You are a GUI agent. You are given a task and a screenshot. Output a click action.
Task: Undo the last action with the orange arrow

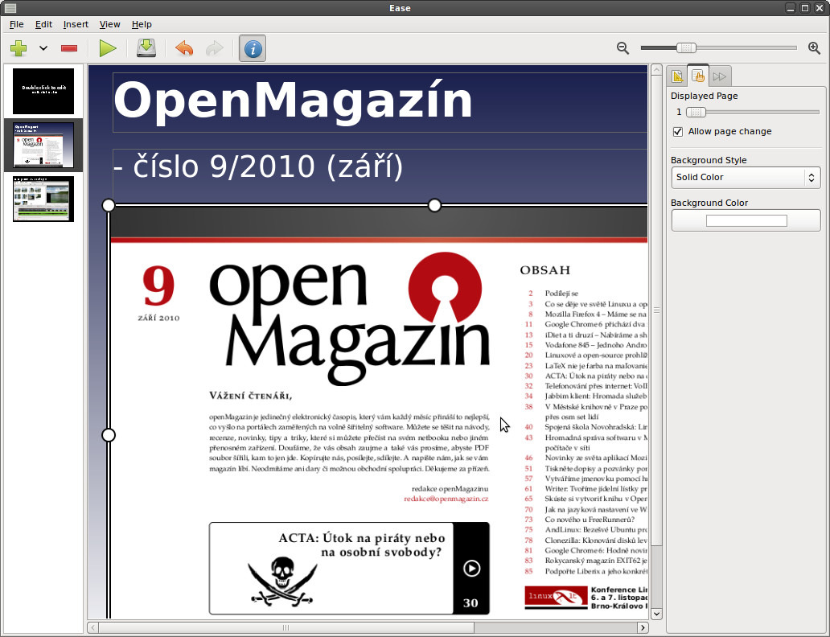[184, 48]
